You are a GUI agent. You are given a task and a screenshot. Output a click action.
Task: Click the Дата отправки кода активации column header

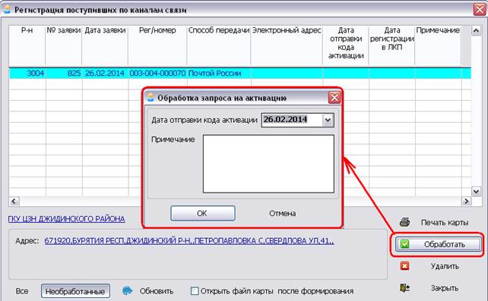(x=346, y=46)
